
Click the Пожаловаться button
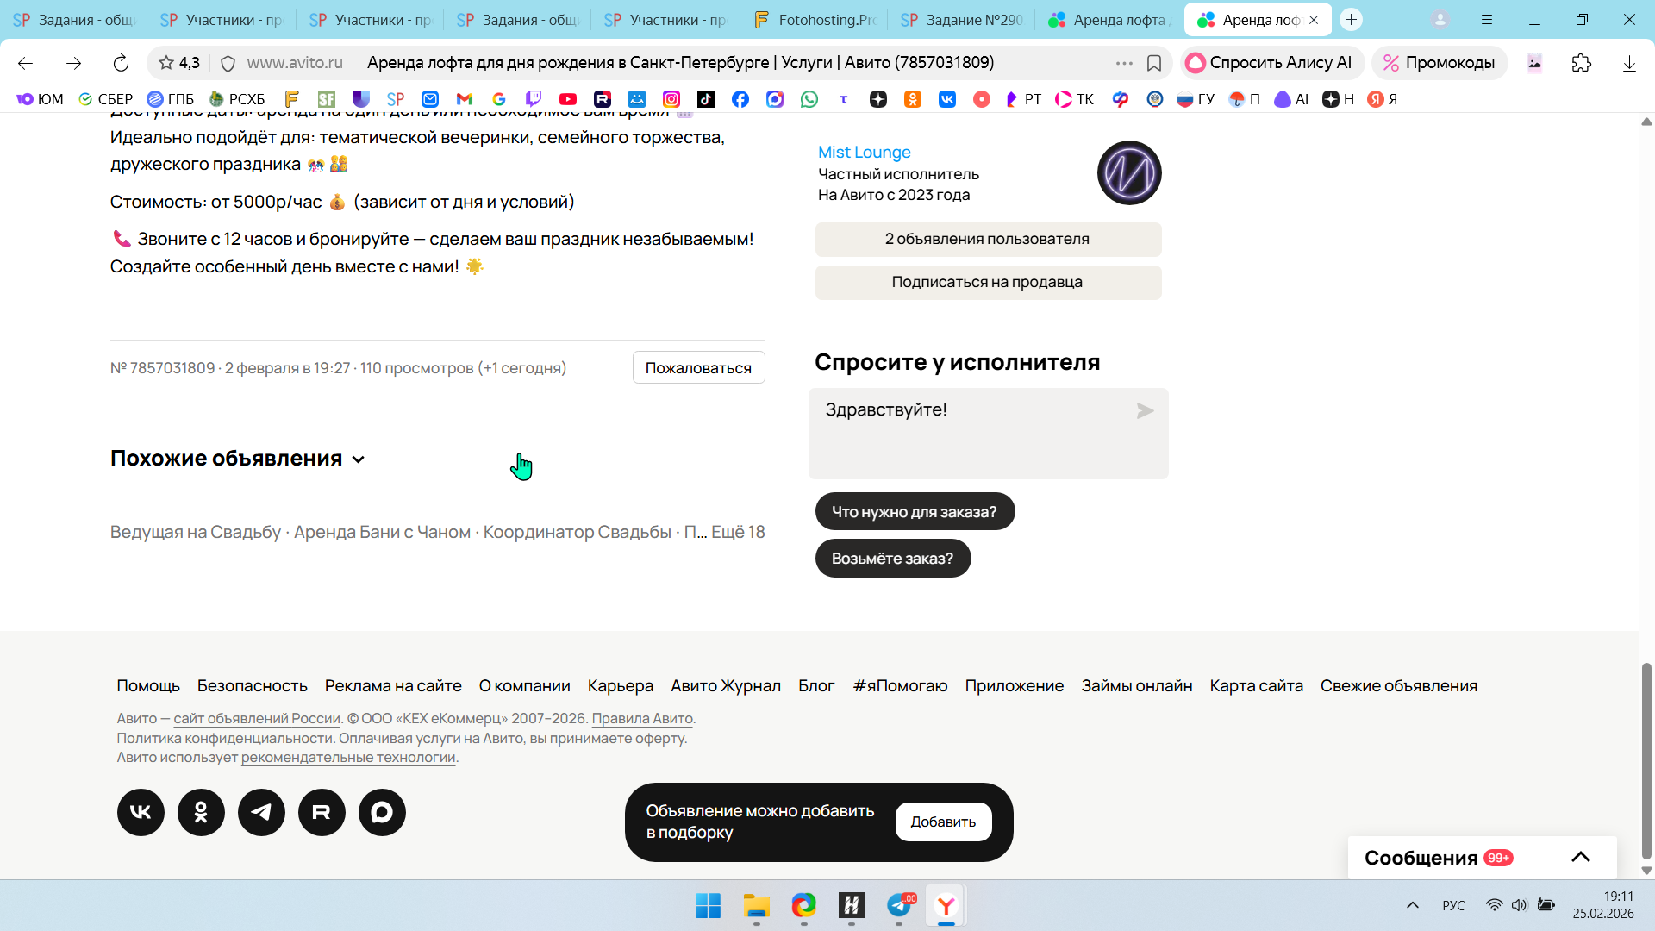coord(698,368)
